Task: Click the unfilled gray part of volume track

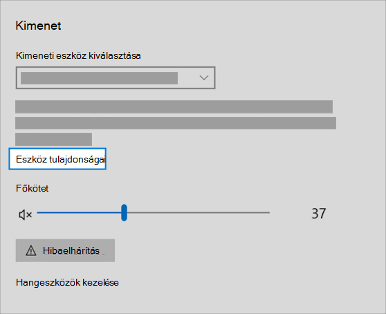Action: 199,212
